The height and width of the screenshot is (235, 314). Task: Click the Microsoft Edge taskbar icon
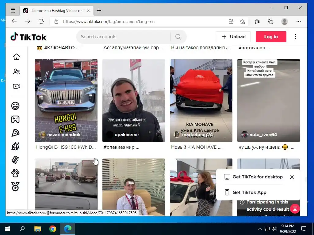pos(68,229)
